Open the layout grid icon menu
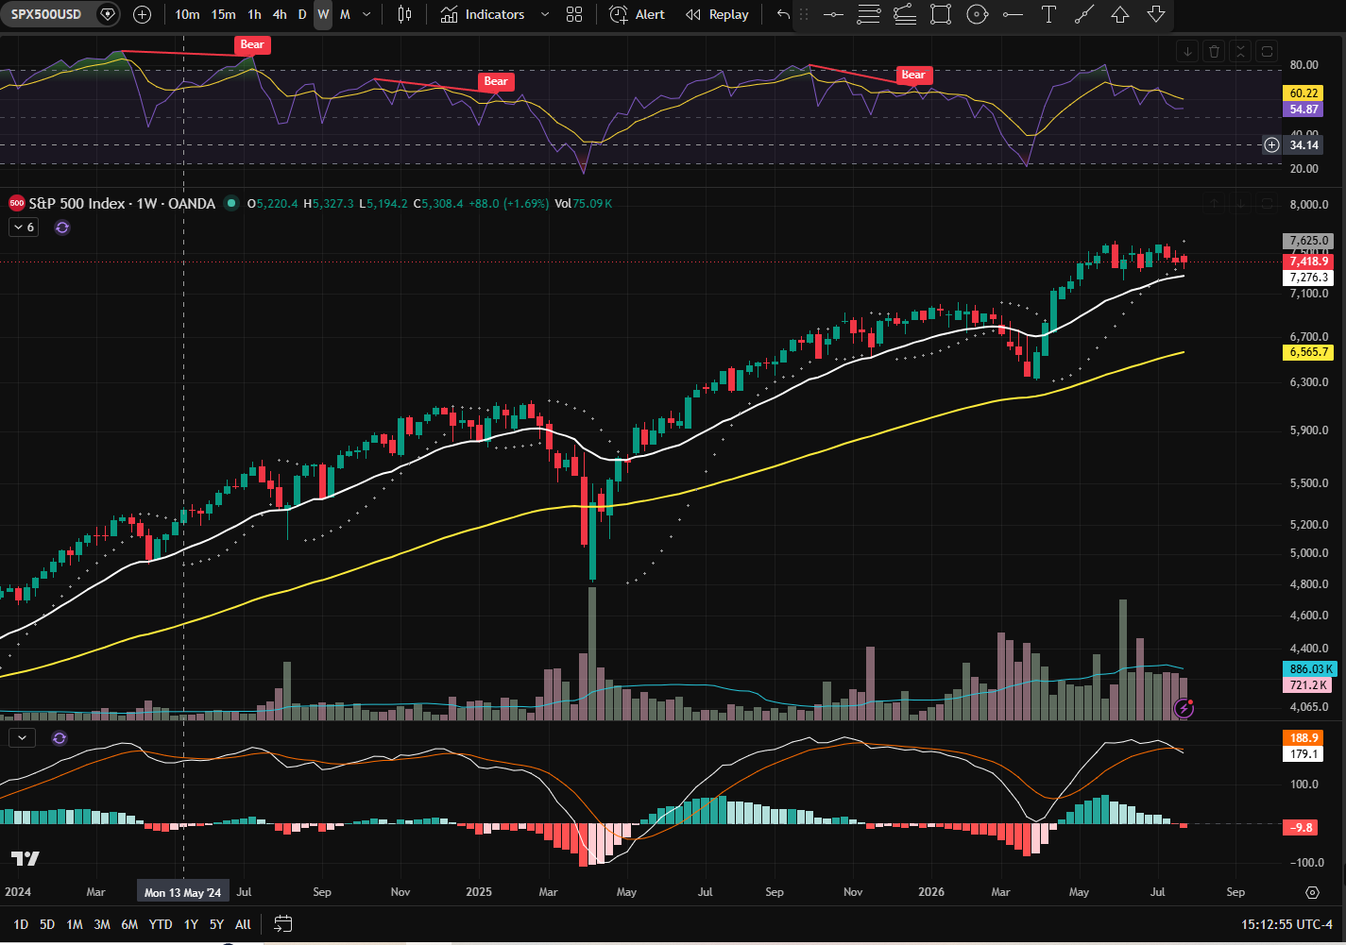 tap(574, 14)
